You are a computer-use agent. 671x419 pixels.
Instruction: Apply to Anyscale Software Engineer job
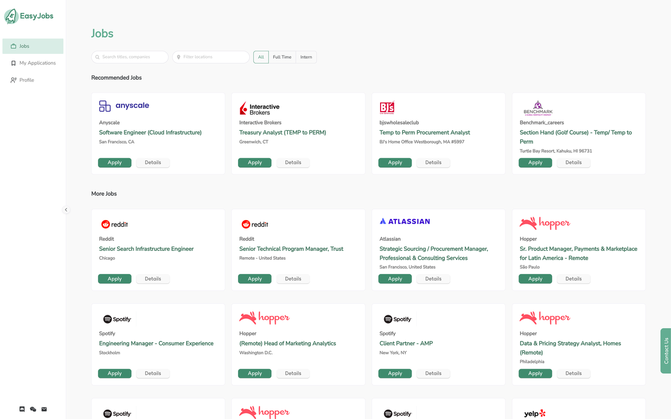pyautogui.click(x=115, y=163)
